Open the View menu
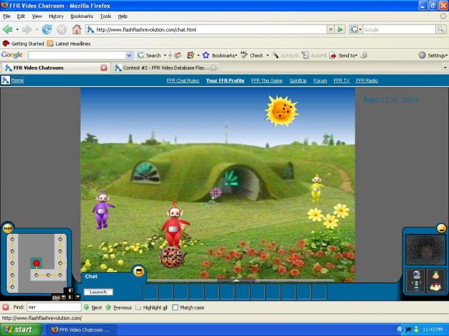The width and height of the screenshot is (449, 336). (x=37, y=16)
